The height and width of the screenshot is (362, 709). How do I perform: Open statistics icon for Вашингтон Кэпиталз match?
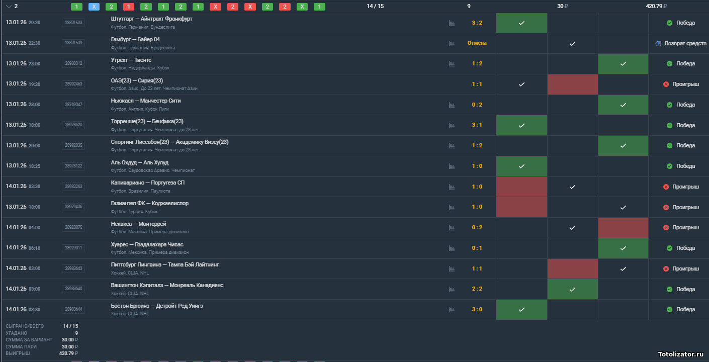(452, 290)
